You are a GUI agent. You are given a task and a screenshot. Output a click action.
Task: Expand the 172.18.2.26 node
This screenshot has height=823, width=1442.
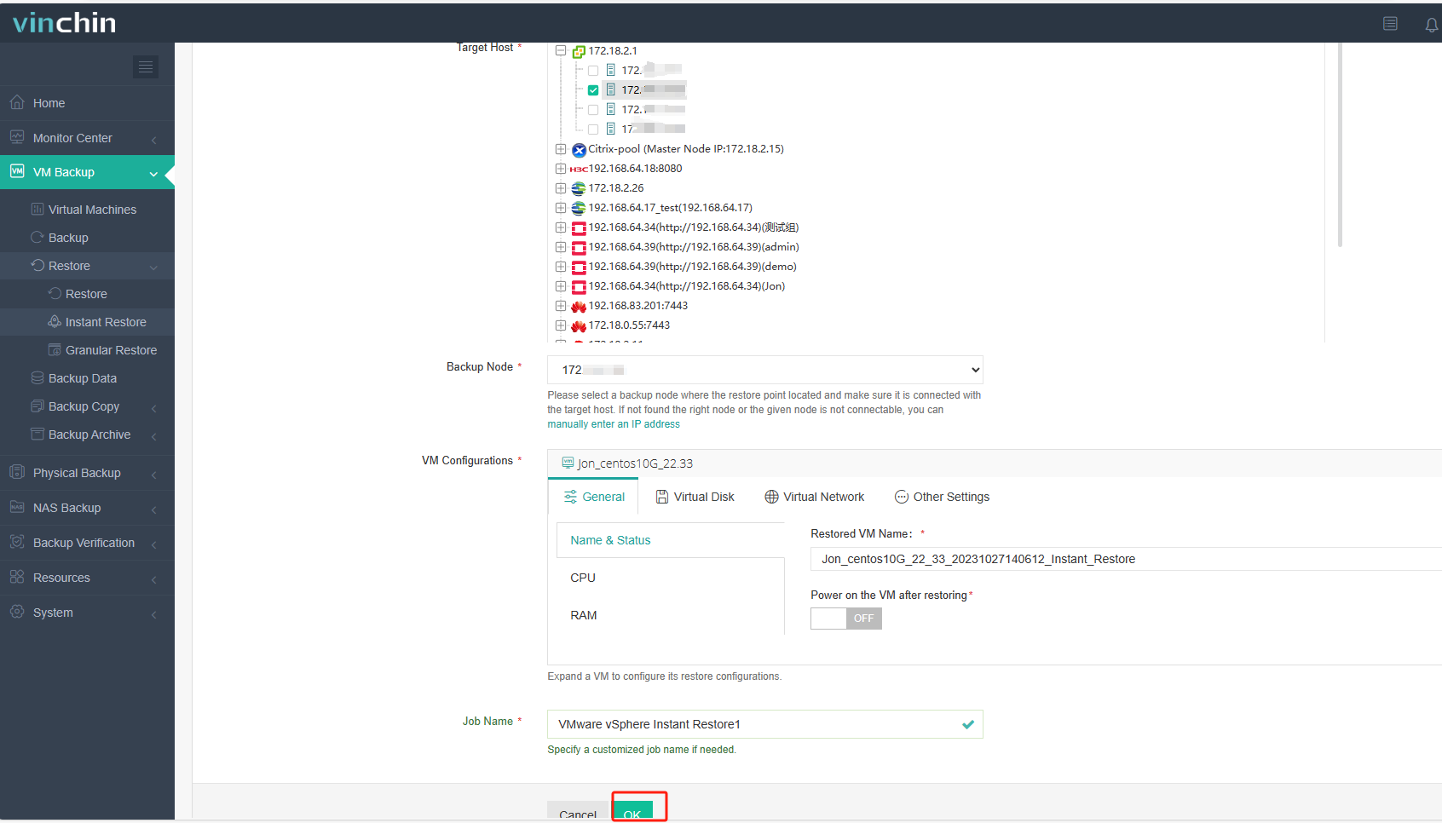tap(561, 188)
